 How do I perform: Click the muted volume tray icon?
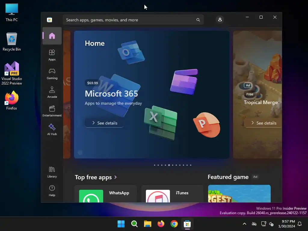(271, 224)
